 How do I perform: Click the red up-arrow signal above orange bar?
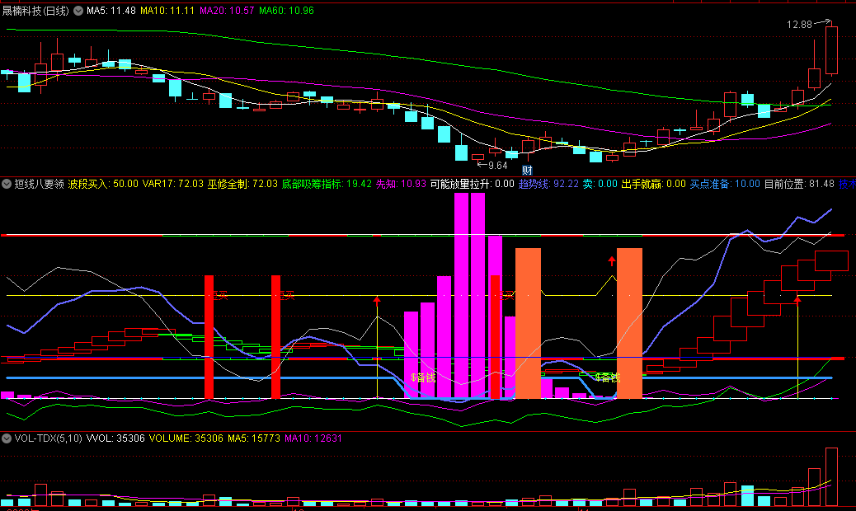point(612,261)
